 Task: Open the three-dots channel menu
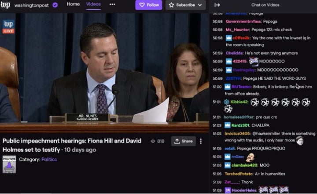tap(112, 4)
